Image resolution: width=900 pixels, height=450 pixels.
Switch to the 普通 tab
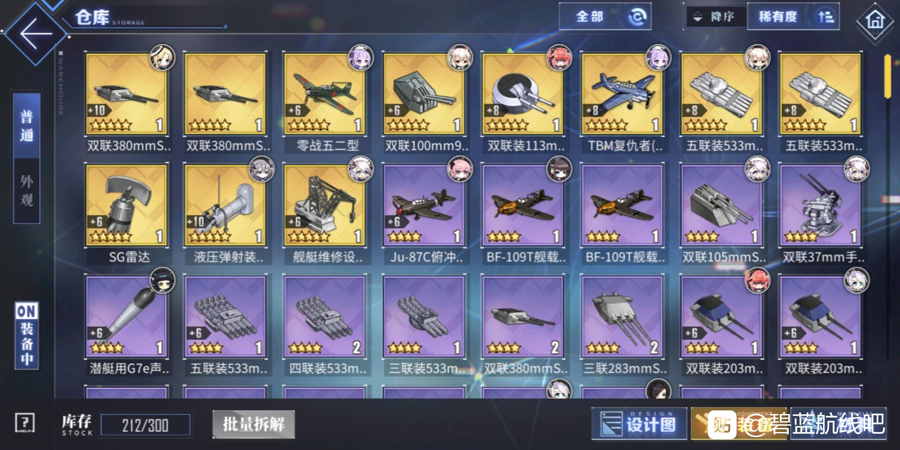pos(27,126)
